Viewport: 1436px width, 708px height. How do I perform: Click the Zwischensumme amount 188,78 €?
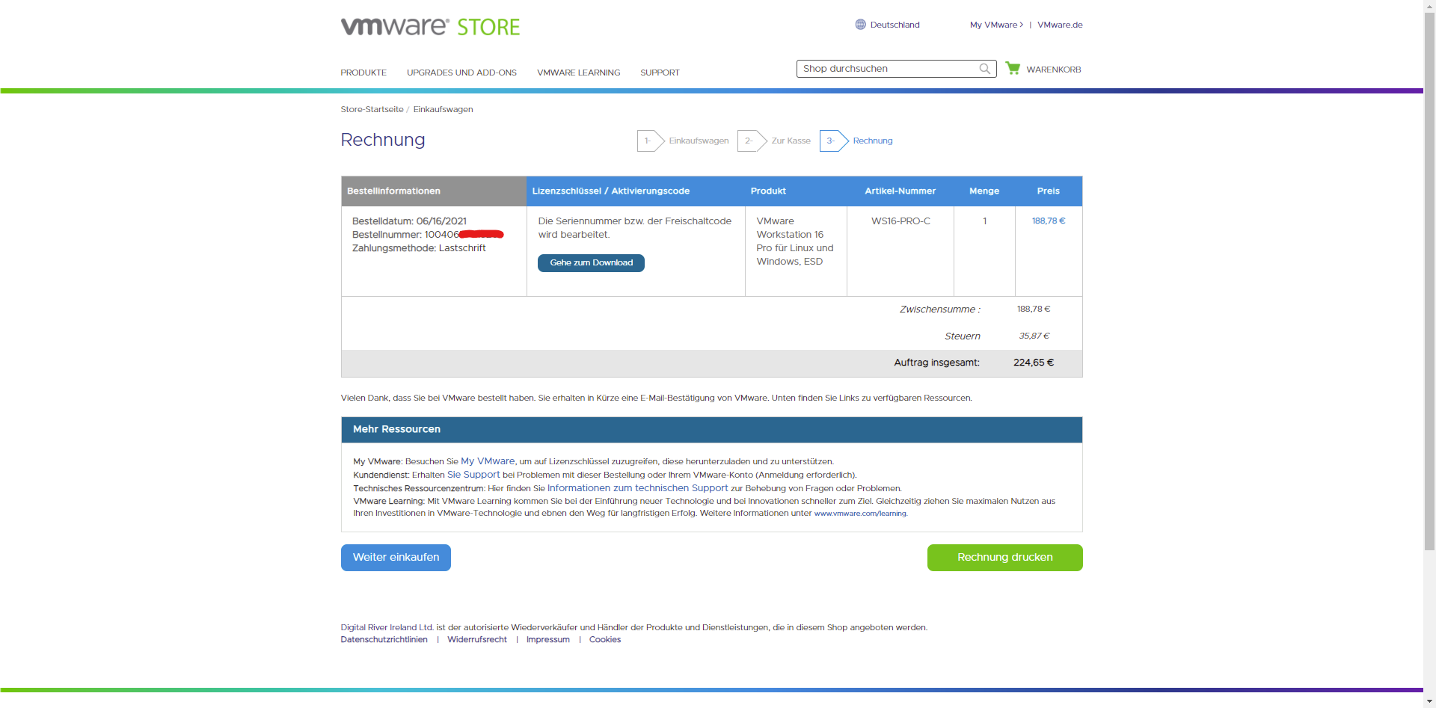click(1034, 309)
